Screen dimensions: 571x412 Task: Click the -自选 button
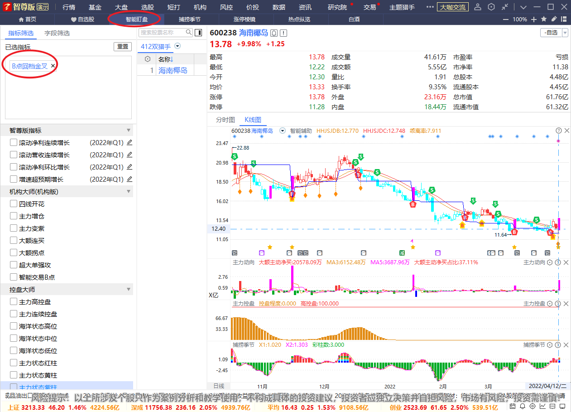tap(551, 33)
